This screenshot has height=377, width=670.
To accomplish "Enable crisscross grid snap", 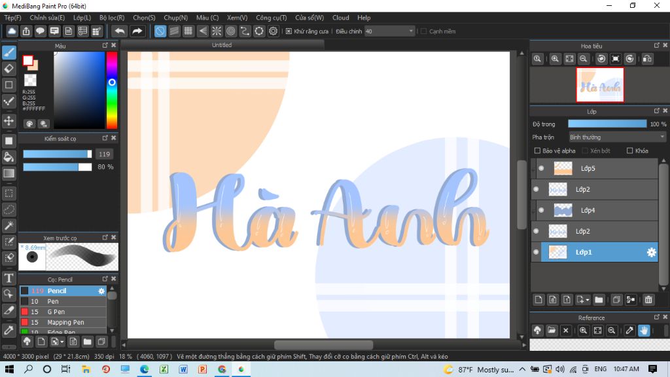I will tap(188, 31).
